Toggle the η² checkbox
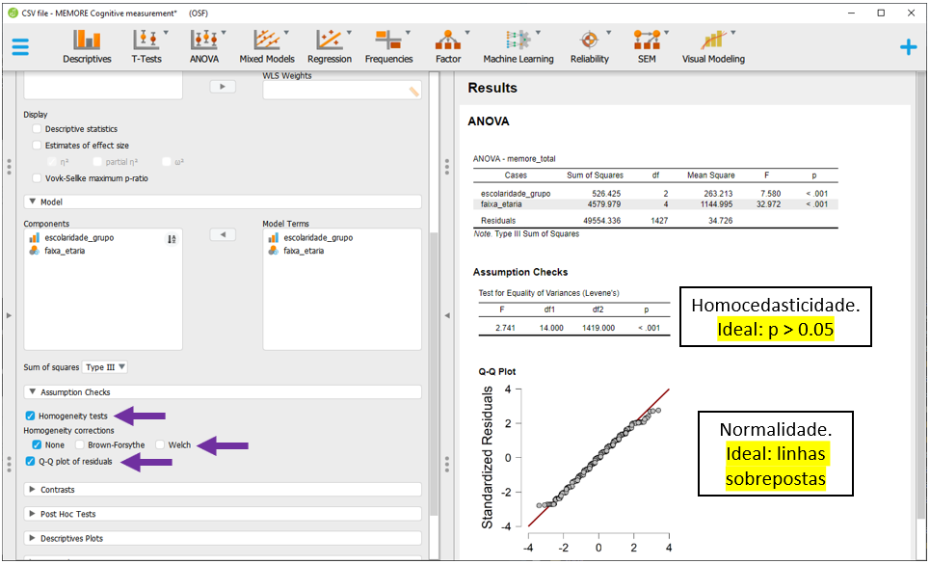This screenshot has width=930, height=564. pyautogui.click(x=52, y=162)
